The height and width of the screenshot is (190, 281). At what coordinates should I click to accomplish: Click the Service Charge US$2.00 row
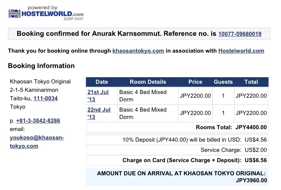[177, 150]
